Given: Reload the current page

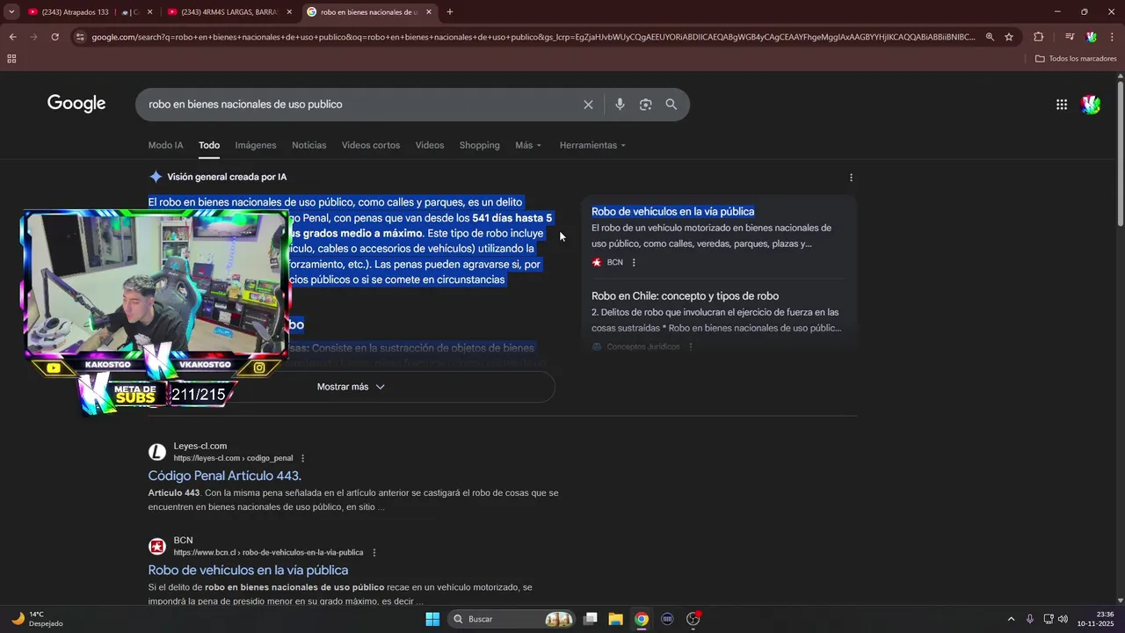Looking at the screenshot, I should (x=54, y=37).
